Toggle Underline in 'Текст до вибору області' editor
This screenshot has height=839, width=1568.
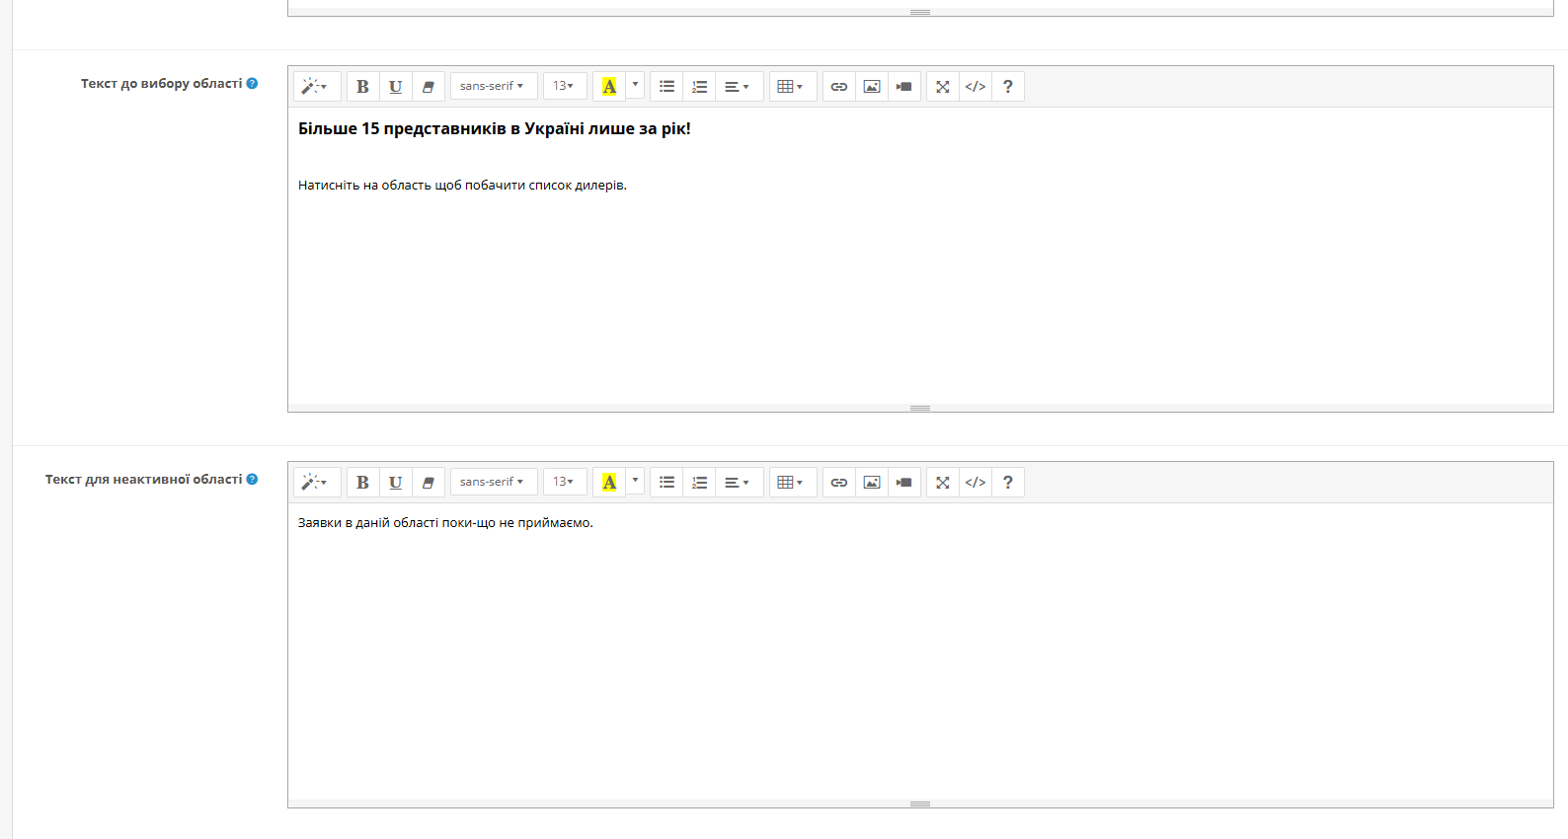396,87
